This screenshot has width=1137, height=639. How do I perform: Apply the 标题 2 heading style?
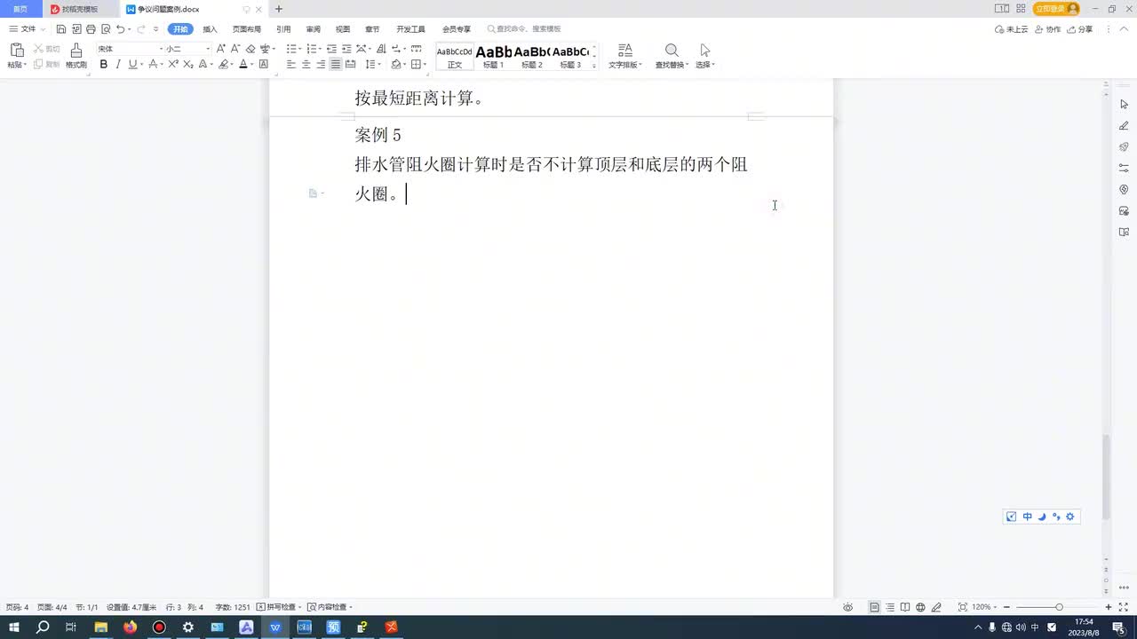pyautogui.click(x=532, y=57)
